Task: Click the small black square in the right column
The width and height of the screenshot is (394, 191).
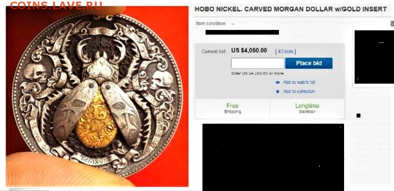Action: pos(359,116)
